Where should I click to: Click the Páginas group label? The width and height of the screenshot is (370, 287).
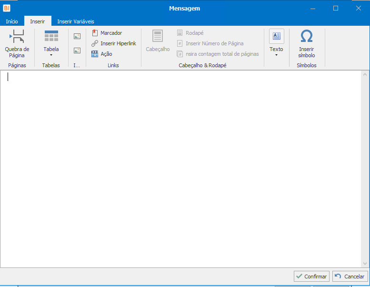coord(17,65)
